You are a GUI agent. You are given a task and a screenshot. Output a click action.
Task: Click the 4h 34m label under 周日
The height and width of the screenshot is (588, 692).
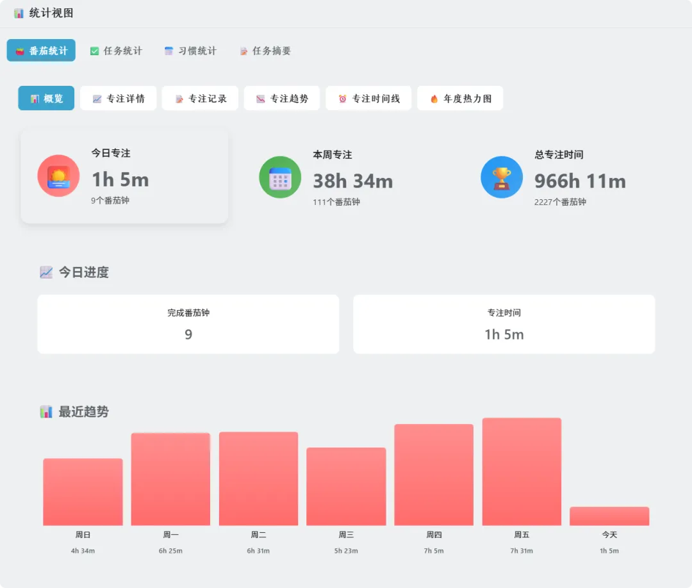pyautogui.click(x=83, y=551)
